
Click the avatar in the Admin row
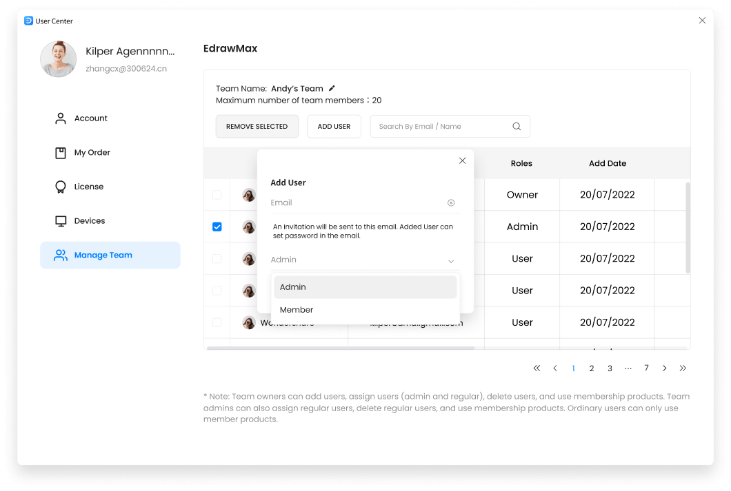pos(249,227)
